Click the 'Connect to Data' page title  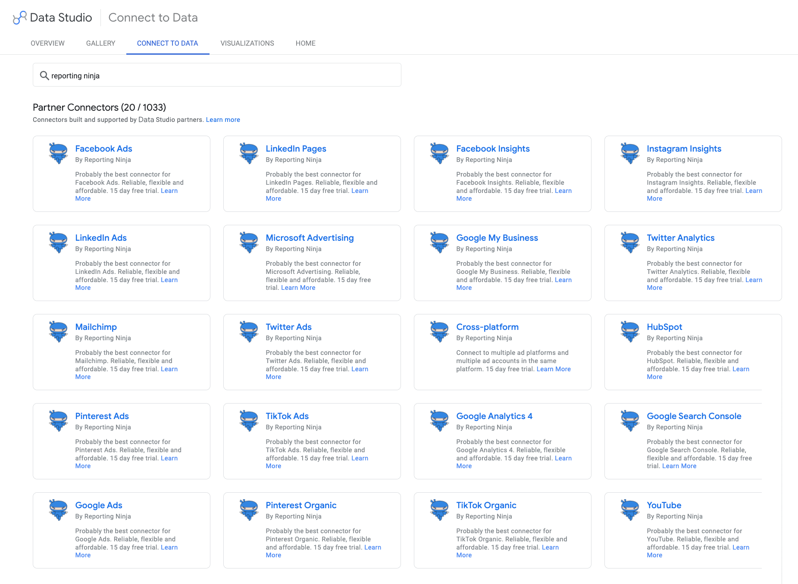point(153,18)
